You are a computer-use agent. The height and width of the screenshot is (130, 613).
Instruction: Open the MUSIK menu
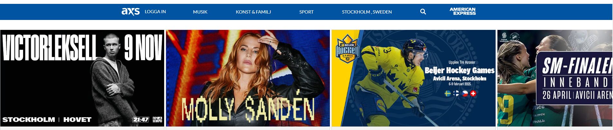tap(200, 12)
